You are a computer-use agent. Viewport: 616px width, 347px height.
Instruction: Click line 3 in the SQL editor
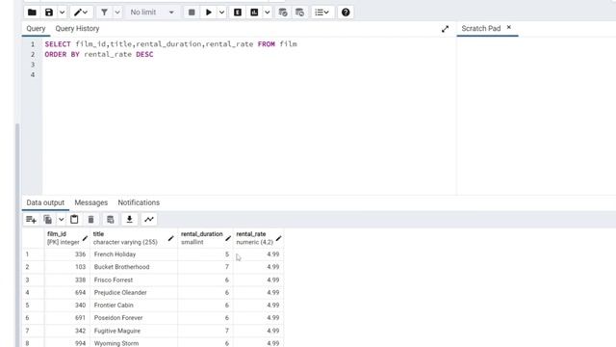[249, 65]
